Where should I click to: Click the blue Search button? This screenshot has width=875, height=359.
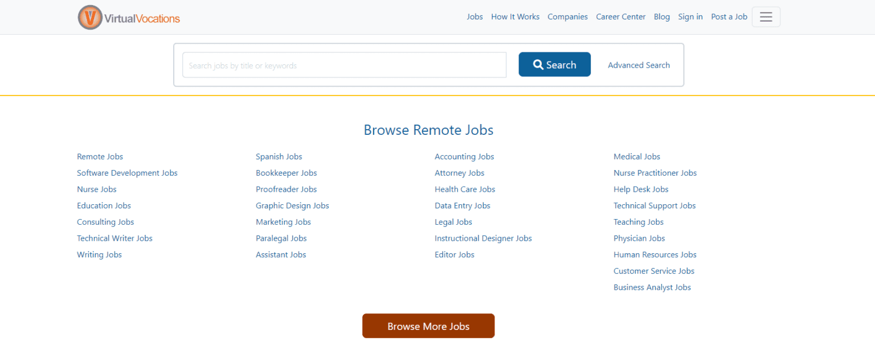pyautogui.click(x=554, y=64)
